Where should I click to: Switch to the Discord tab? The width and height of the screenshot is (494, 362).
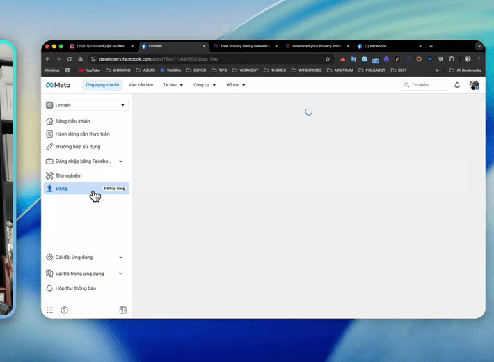[x=101, y=46]
